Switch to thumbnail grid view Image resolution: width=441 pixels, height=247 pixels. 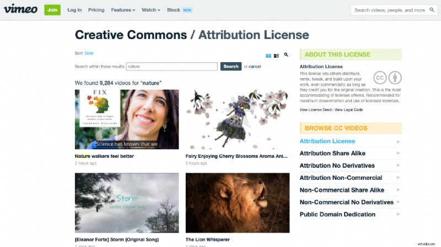click(268, 56)
